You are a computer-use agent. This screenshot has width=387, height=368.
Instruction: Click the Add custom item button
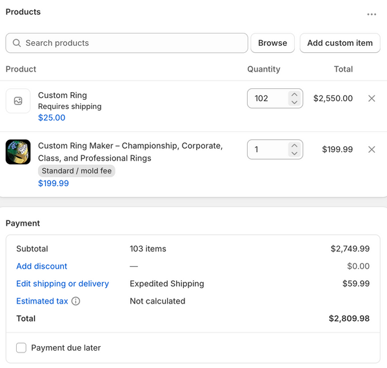click(340, 43)
